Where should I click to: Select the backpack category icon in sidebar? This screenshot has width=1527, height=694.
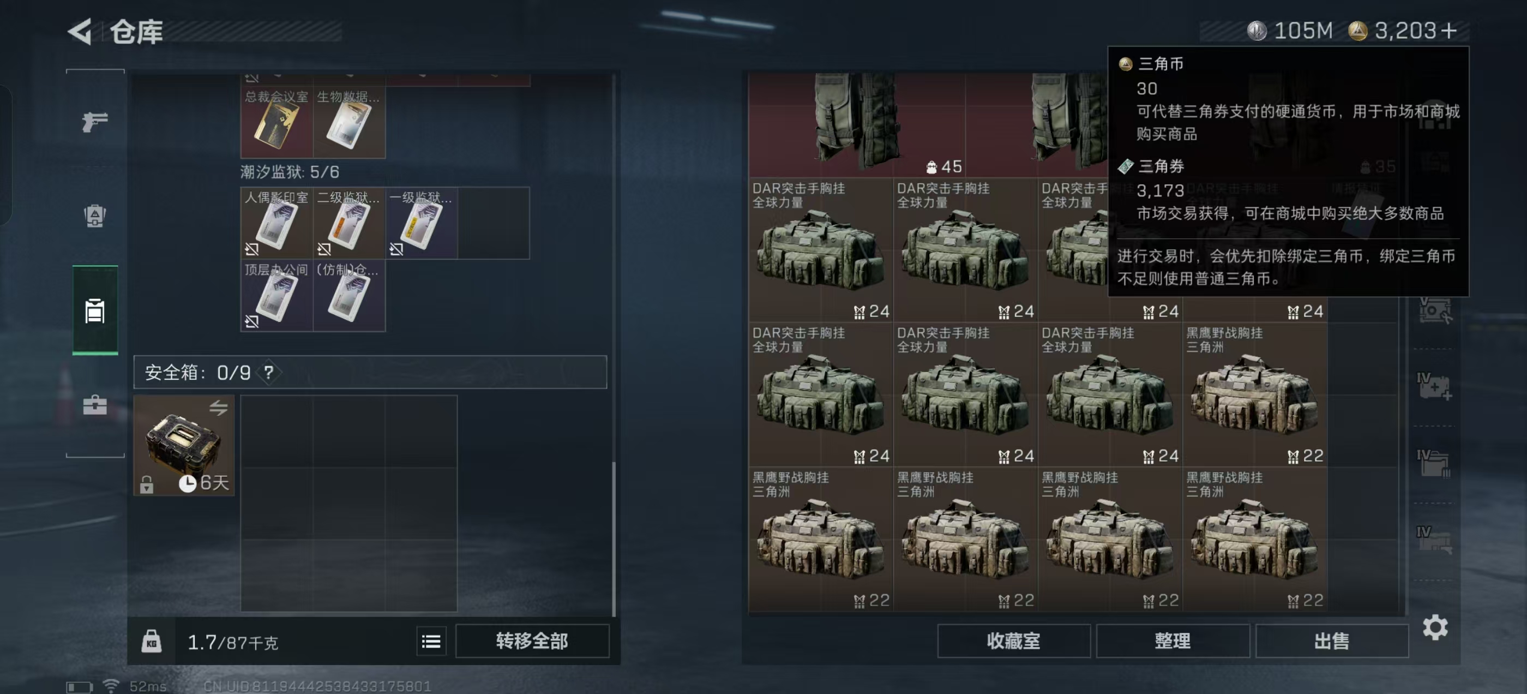pos(95,216)
